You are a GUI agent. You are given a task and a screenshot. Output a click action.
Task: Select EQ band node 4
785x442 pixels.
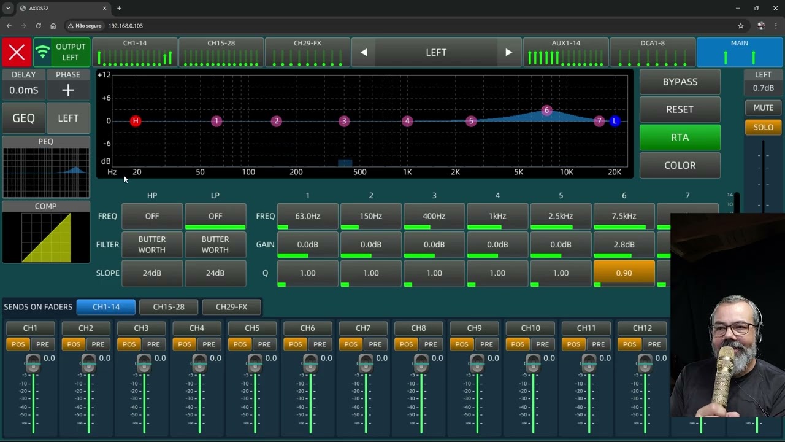[407, 121]
